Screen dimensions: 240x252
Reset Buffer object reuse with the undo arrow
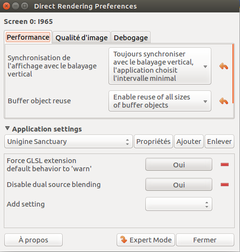[x=224, y=101]
